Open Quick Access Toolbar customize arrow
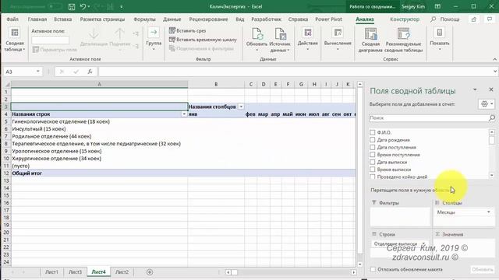The height and width of the screenshot is (280, 499). pyautogui.click(x=122, y=7)
